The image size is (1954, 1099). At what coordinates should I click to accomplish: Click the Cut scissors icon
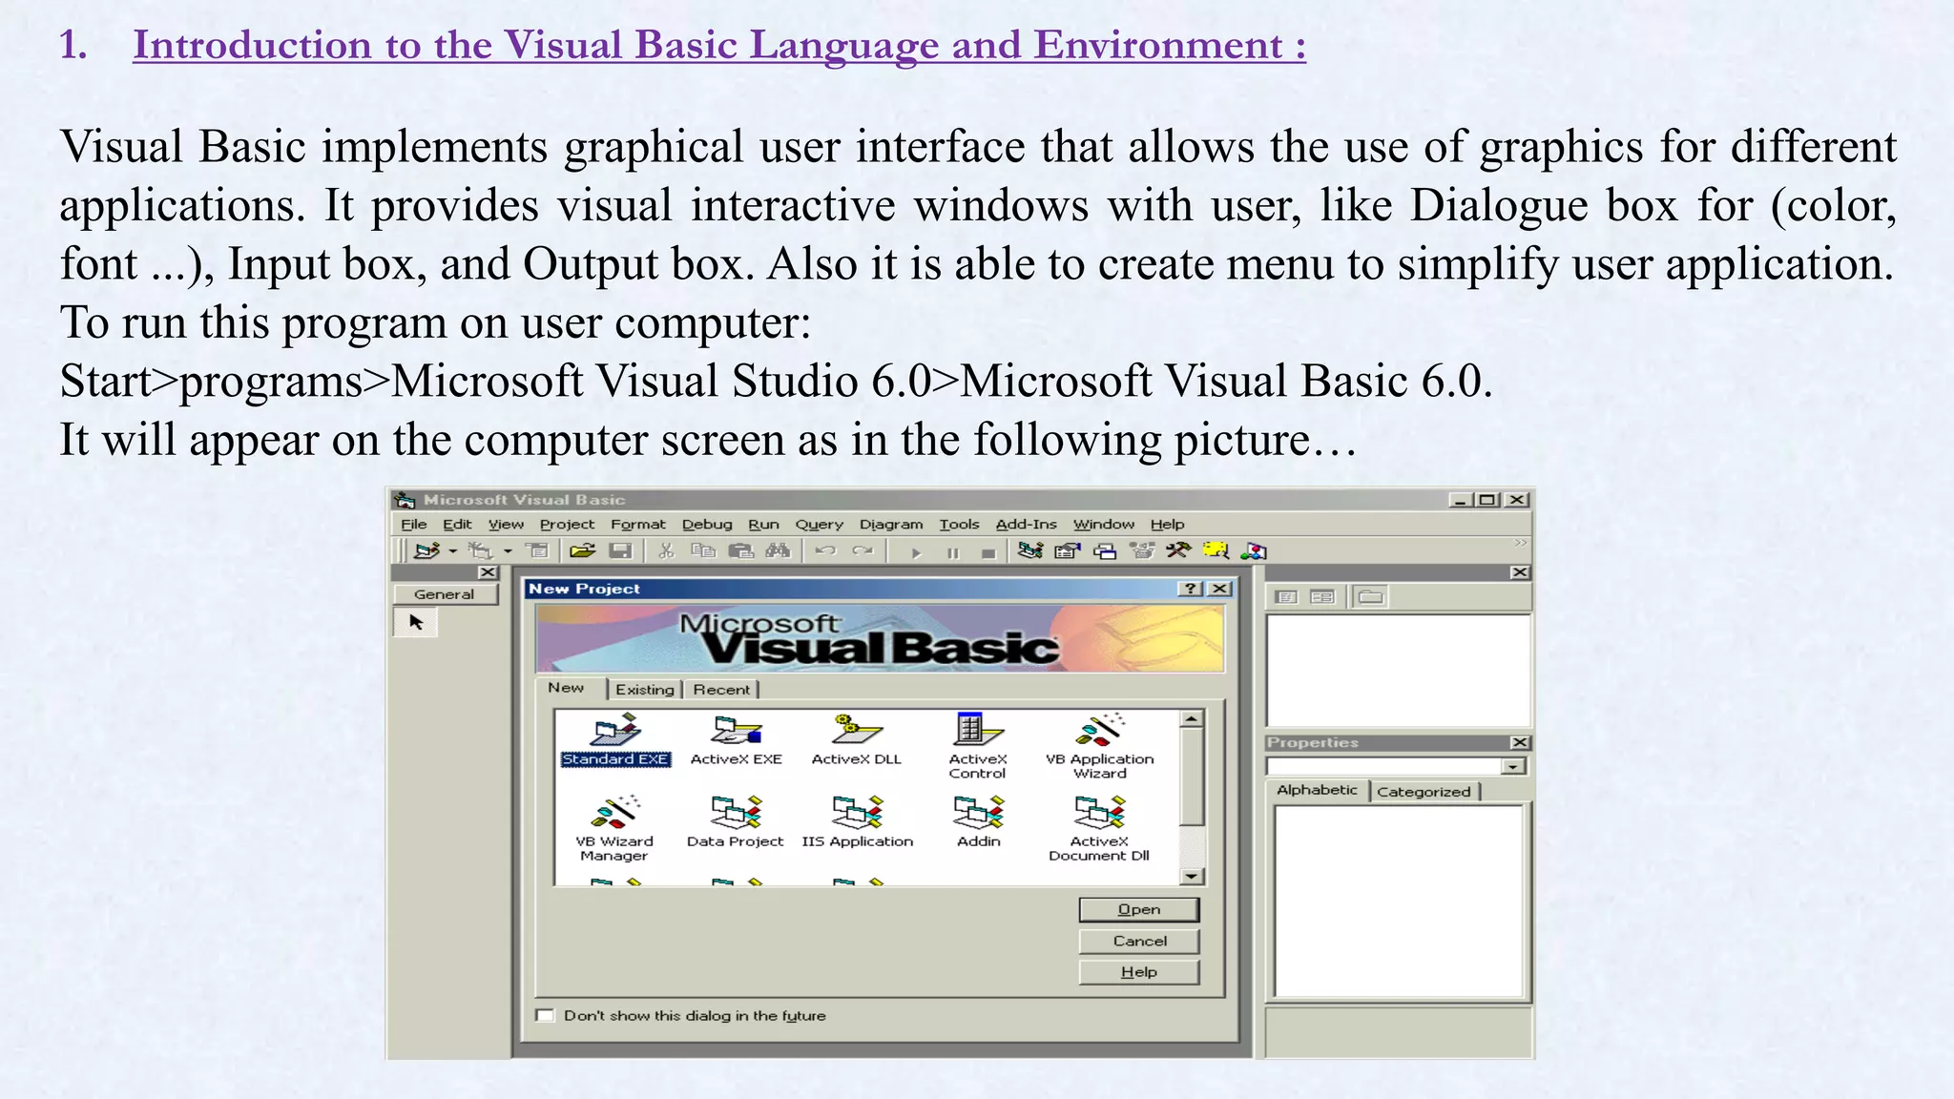[666, 551]
